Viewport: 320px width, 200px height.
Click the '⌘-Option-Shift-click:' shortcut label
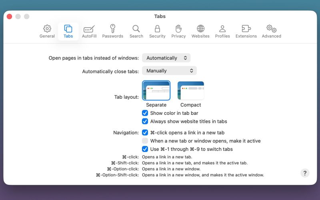point(117,175)
